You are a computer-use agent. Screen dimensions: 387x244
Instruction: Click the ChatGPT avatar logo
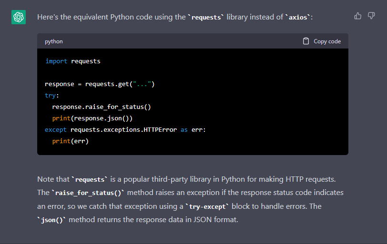click(x=19, y=17)
